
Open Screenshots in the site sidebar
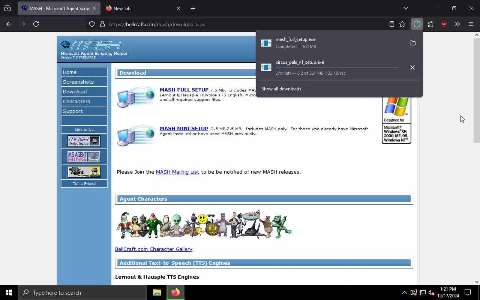84,82
